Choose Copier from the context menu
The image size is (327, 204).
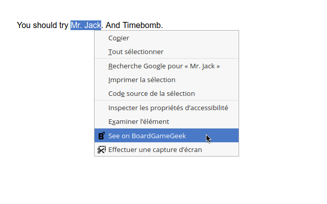119,38
